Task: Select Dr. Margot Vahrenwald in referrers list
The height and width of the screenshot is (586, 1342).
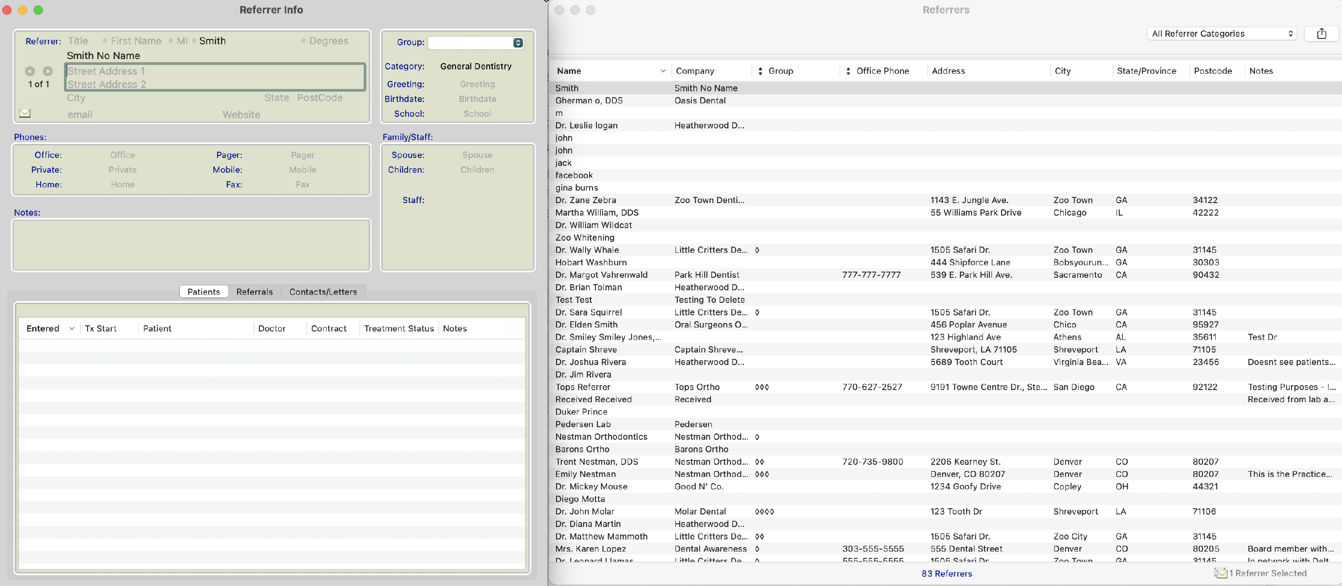Action: pyautogui.click(x=601, y=275)
